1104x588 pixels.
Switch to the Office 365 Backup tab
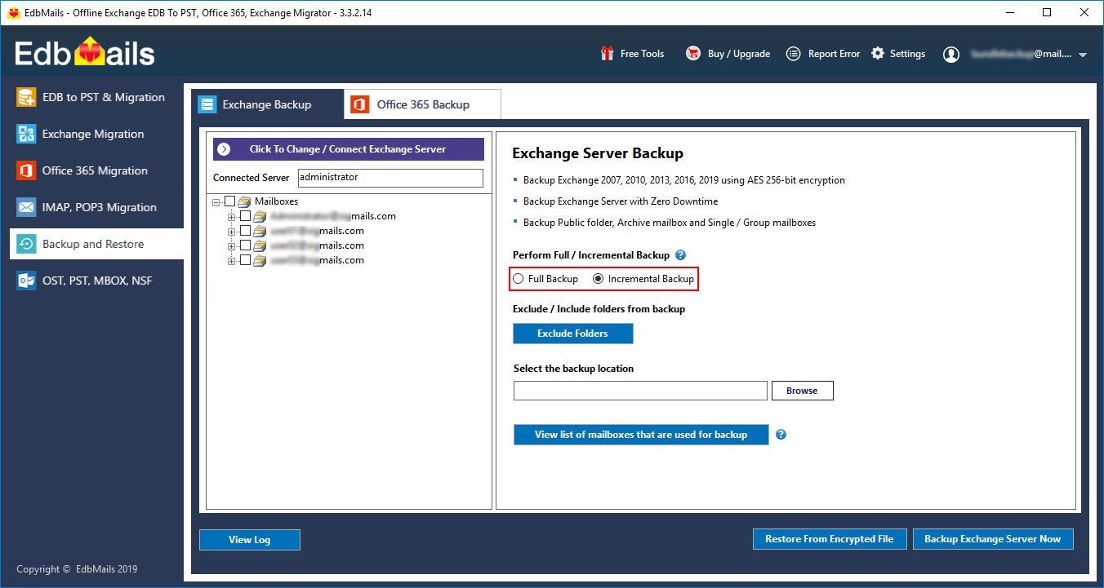click(x=422, y=104)
